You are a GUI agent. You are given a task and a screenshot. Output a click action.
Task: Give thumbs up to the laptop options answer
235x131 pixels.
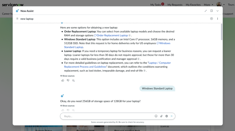tap(63, 80)
